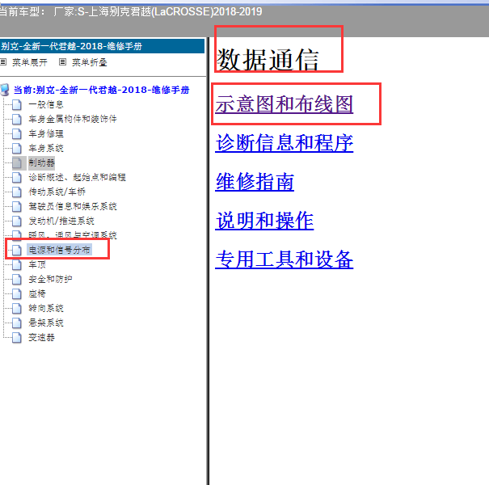The height and width of the screenshot is (485, 489).
Task: Select 发动机/推进系统 in the tree
Action: 61,221
